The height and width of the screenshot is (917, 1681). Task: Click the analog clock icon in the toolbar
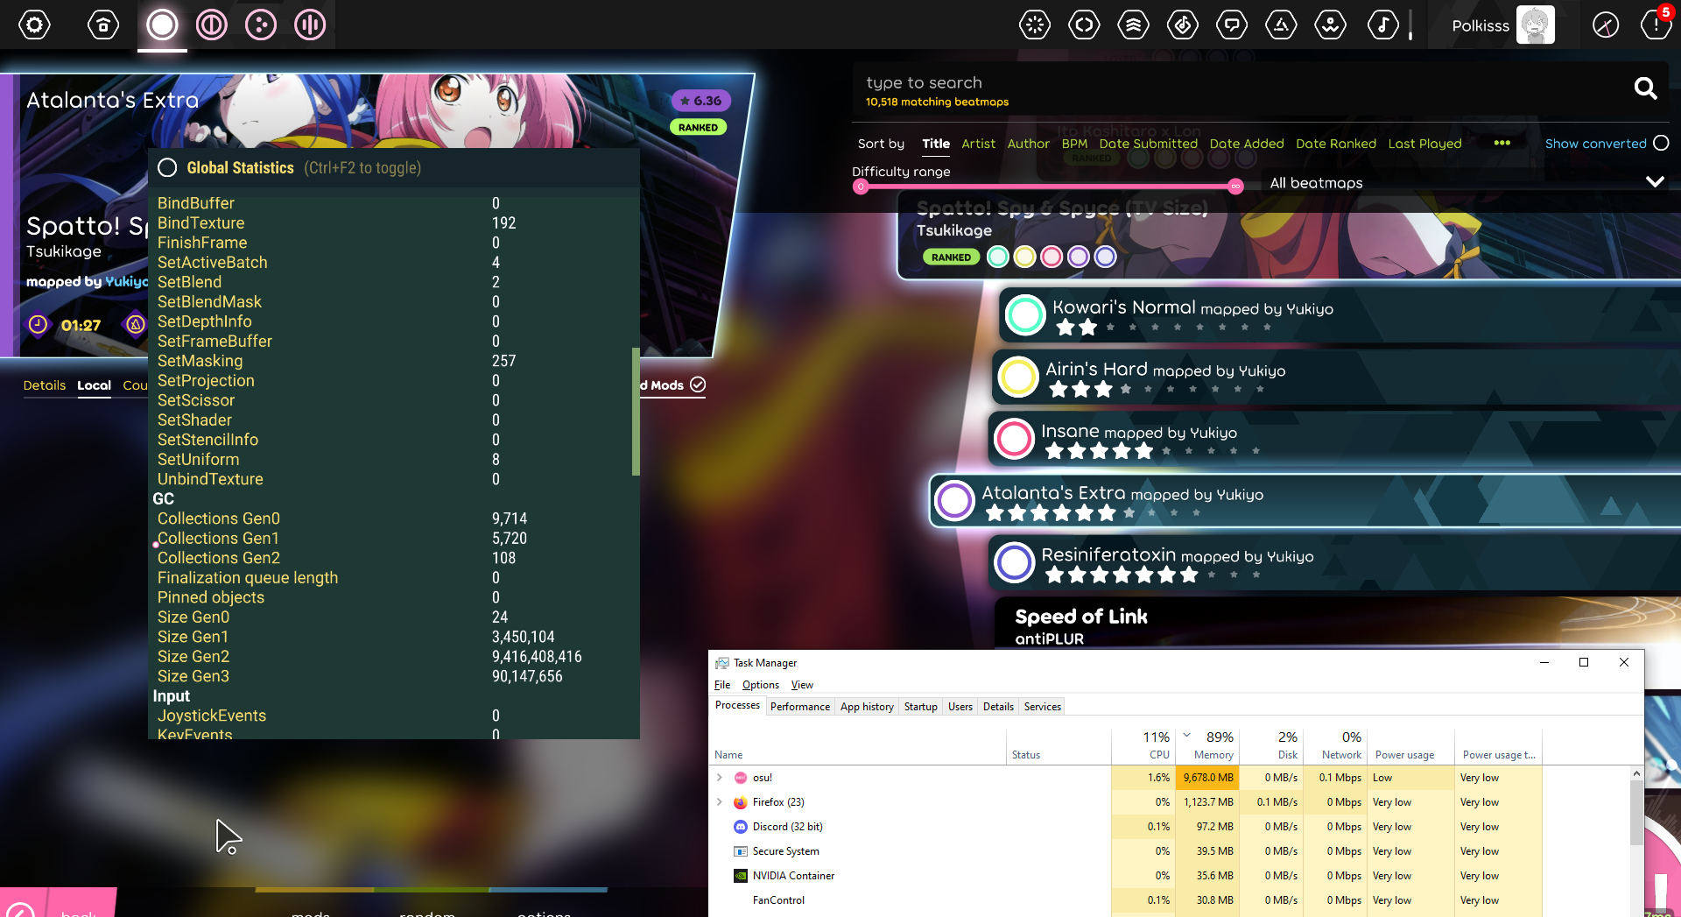(1606, 25)
